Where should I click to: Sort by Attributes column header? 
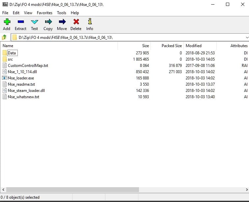coord(233,46)
